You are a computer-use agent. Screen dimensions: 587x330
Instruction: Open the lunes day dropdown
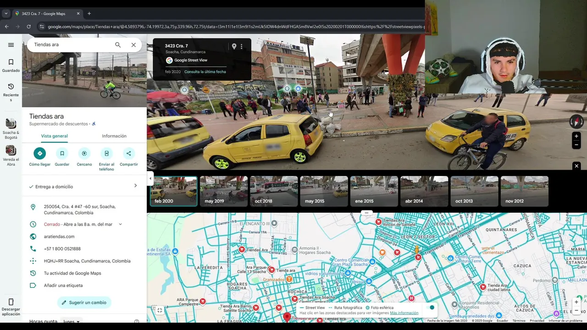coord(72,322)
